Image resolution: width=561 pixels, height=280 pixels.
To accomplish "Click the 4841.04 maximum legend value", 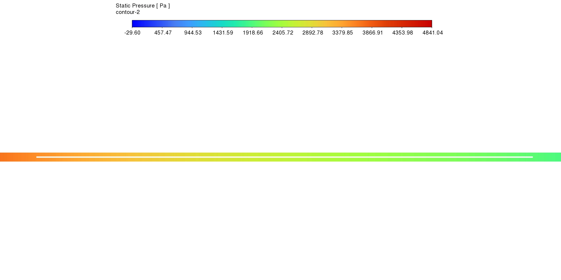I will point(433,33).
